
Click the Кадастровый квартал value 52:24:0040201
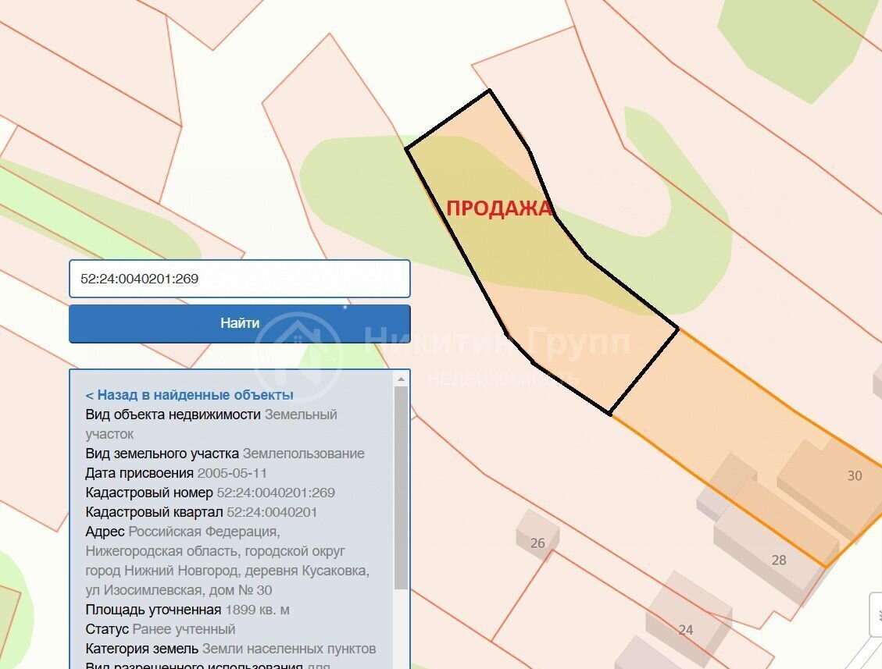pos(272,512)
